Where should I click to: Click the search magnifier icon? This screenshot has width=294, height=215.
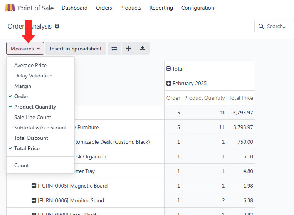pyautogui.click(x=261, y=26)
